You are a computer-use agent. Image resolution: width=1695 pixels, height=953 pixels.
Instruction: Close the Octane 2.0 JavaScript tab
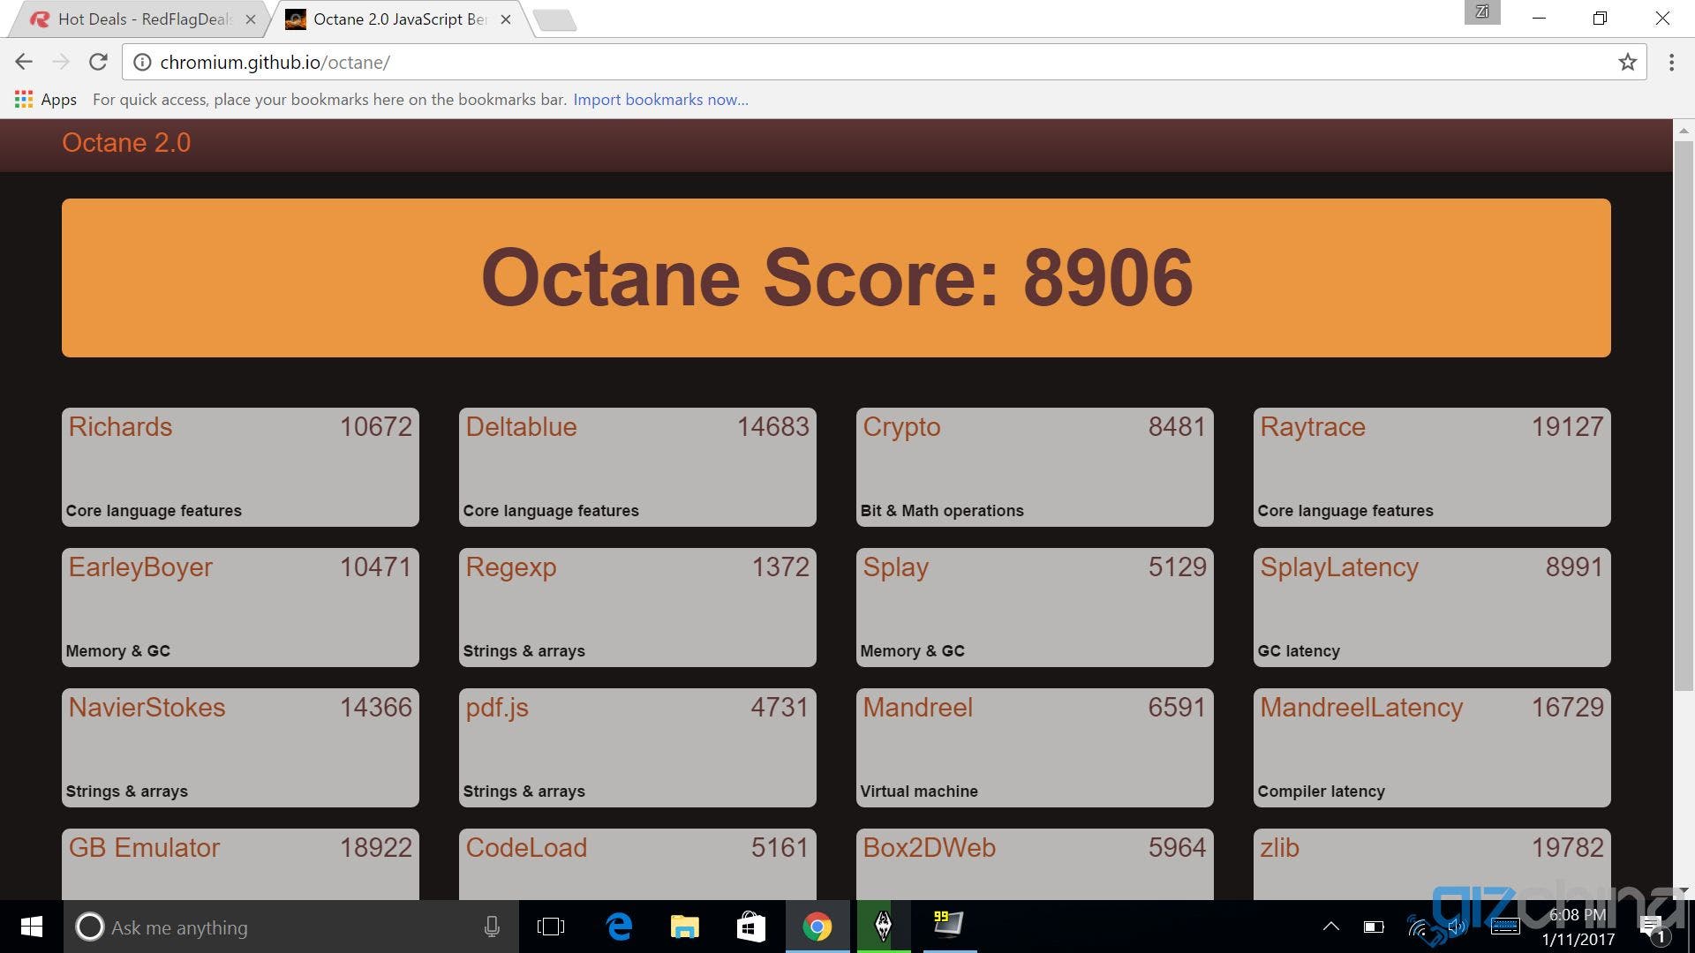click(x=506, y=19)
